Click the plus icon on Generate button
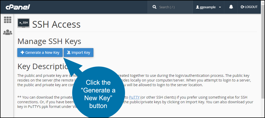Image resolution: width=265 pixels, height=118 pixels. tap(22, 53)
